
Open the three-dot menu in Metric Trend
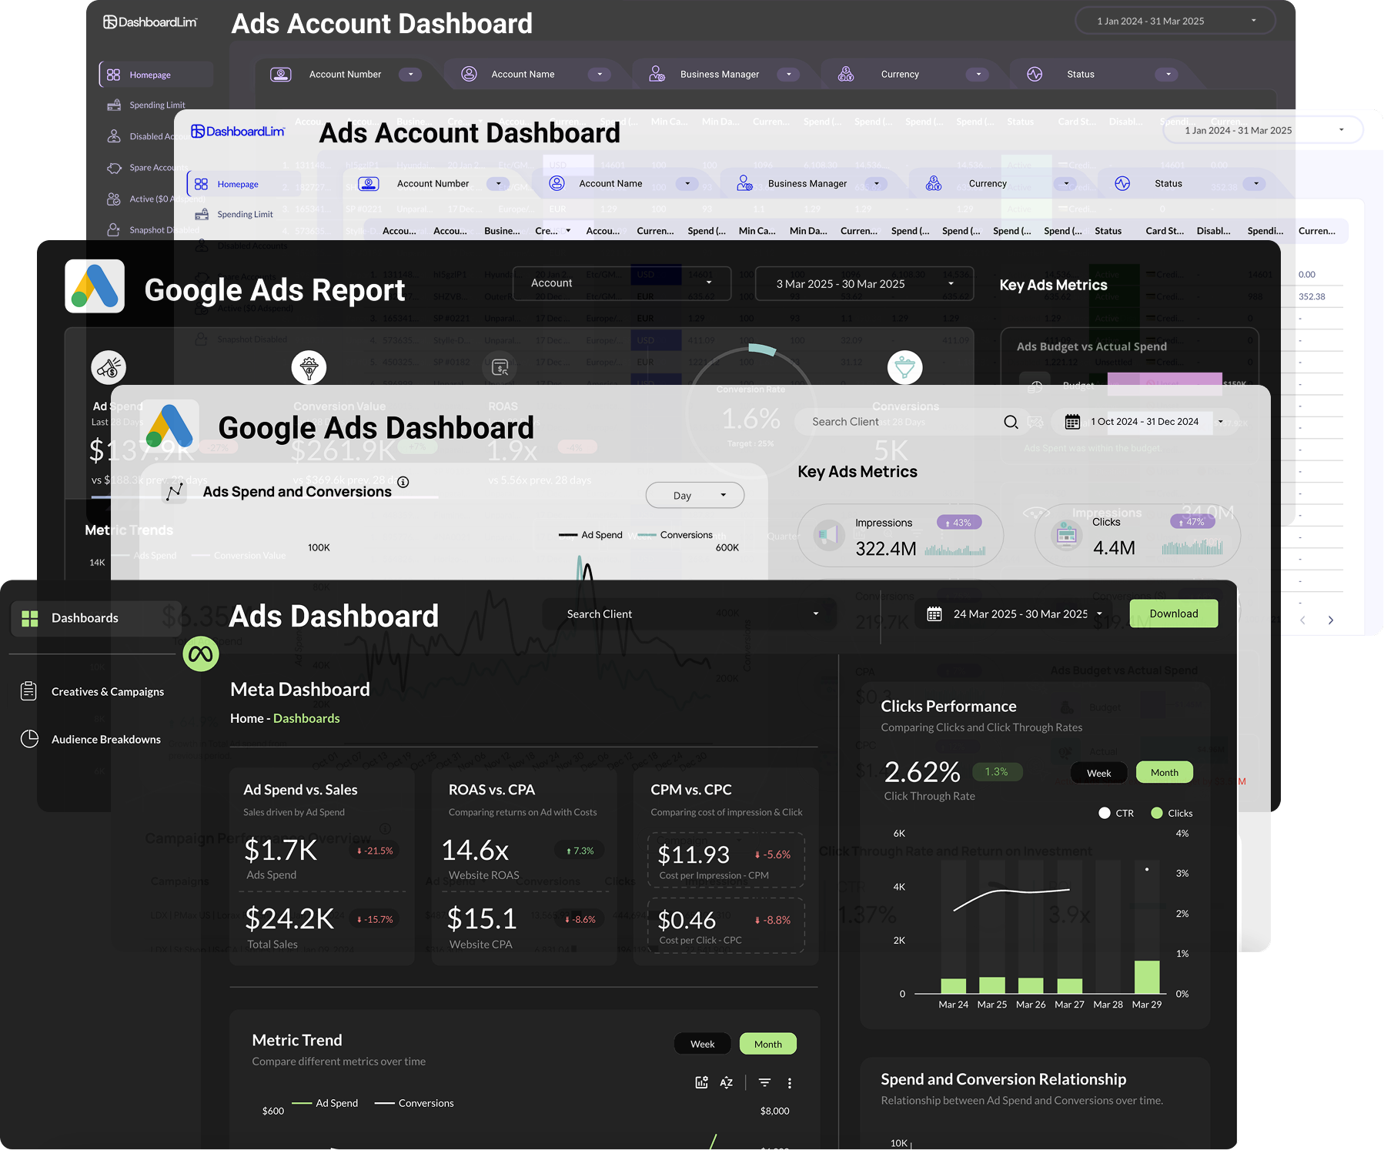point(790,1083)
